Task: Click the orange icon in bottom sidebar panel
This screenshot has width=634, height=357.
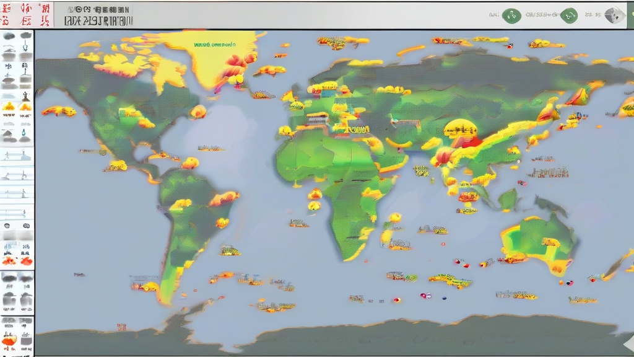Action: [9, 339]
